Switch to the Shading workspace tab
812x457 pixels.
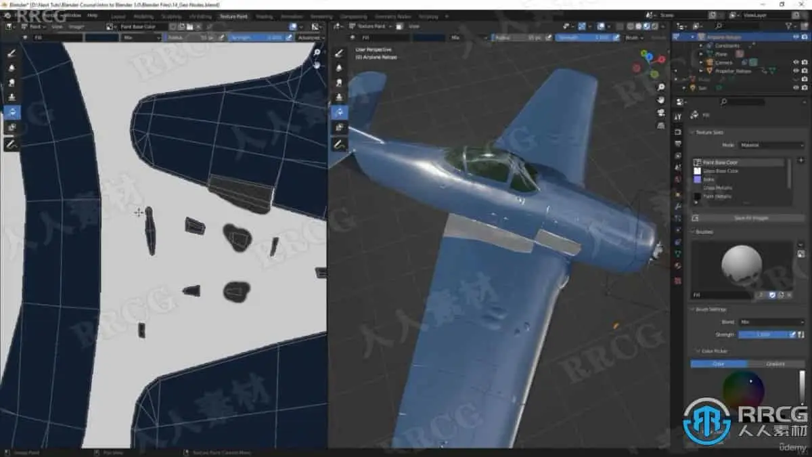(264, 16)
